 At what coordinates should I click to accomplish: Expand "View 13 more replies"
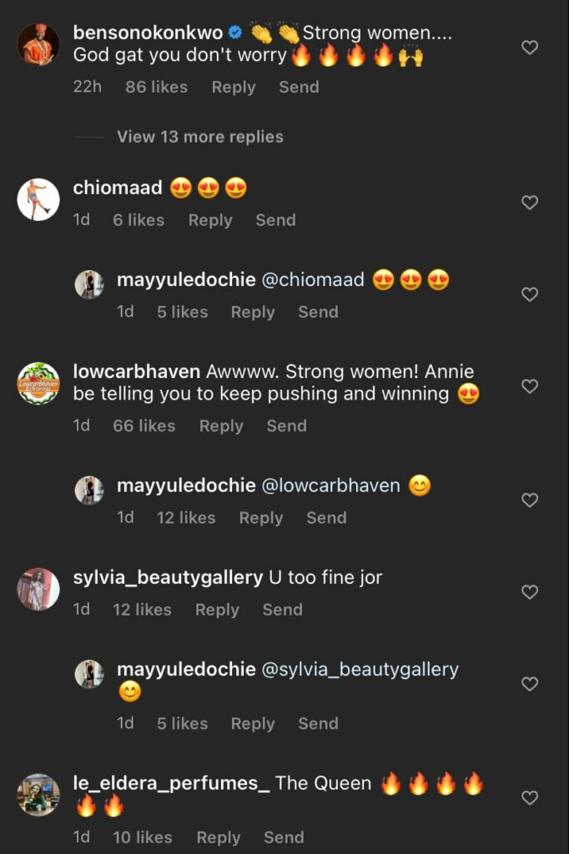pyautogui.click(x=200, y=137)
